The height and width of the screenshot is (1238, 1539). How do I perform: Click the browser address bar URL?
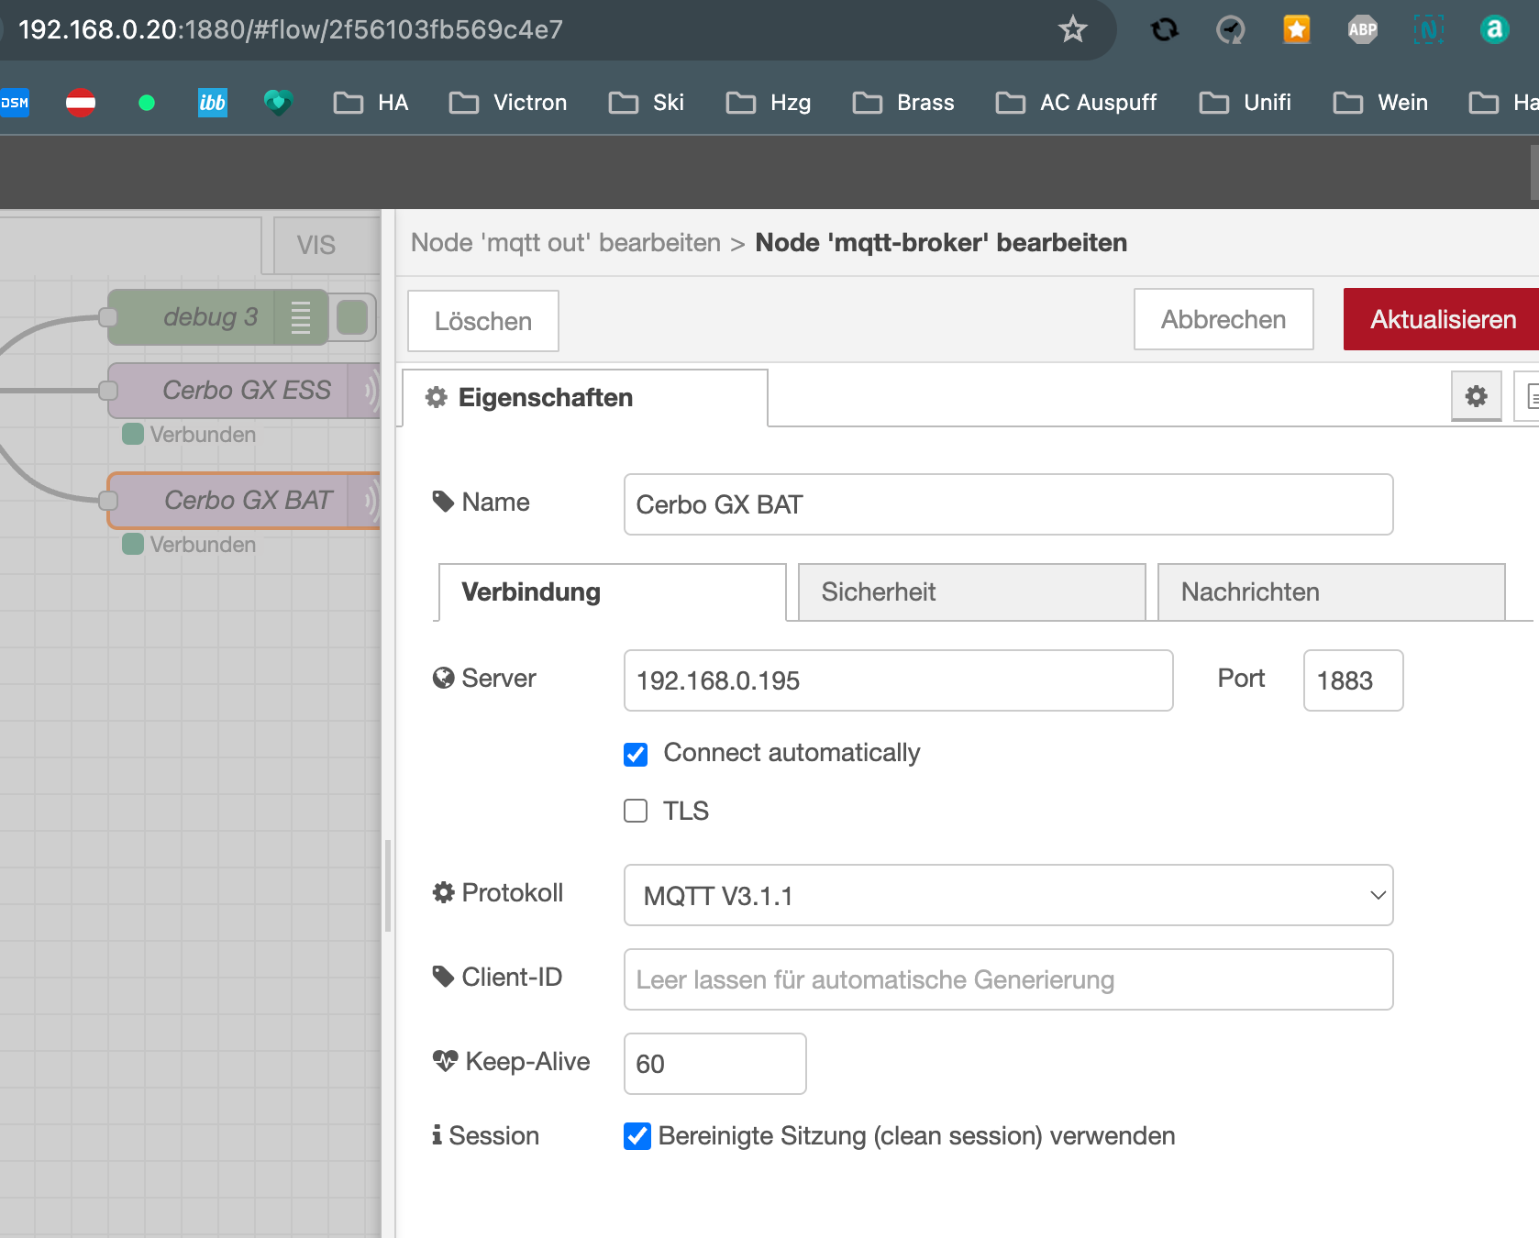point(290,29)
